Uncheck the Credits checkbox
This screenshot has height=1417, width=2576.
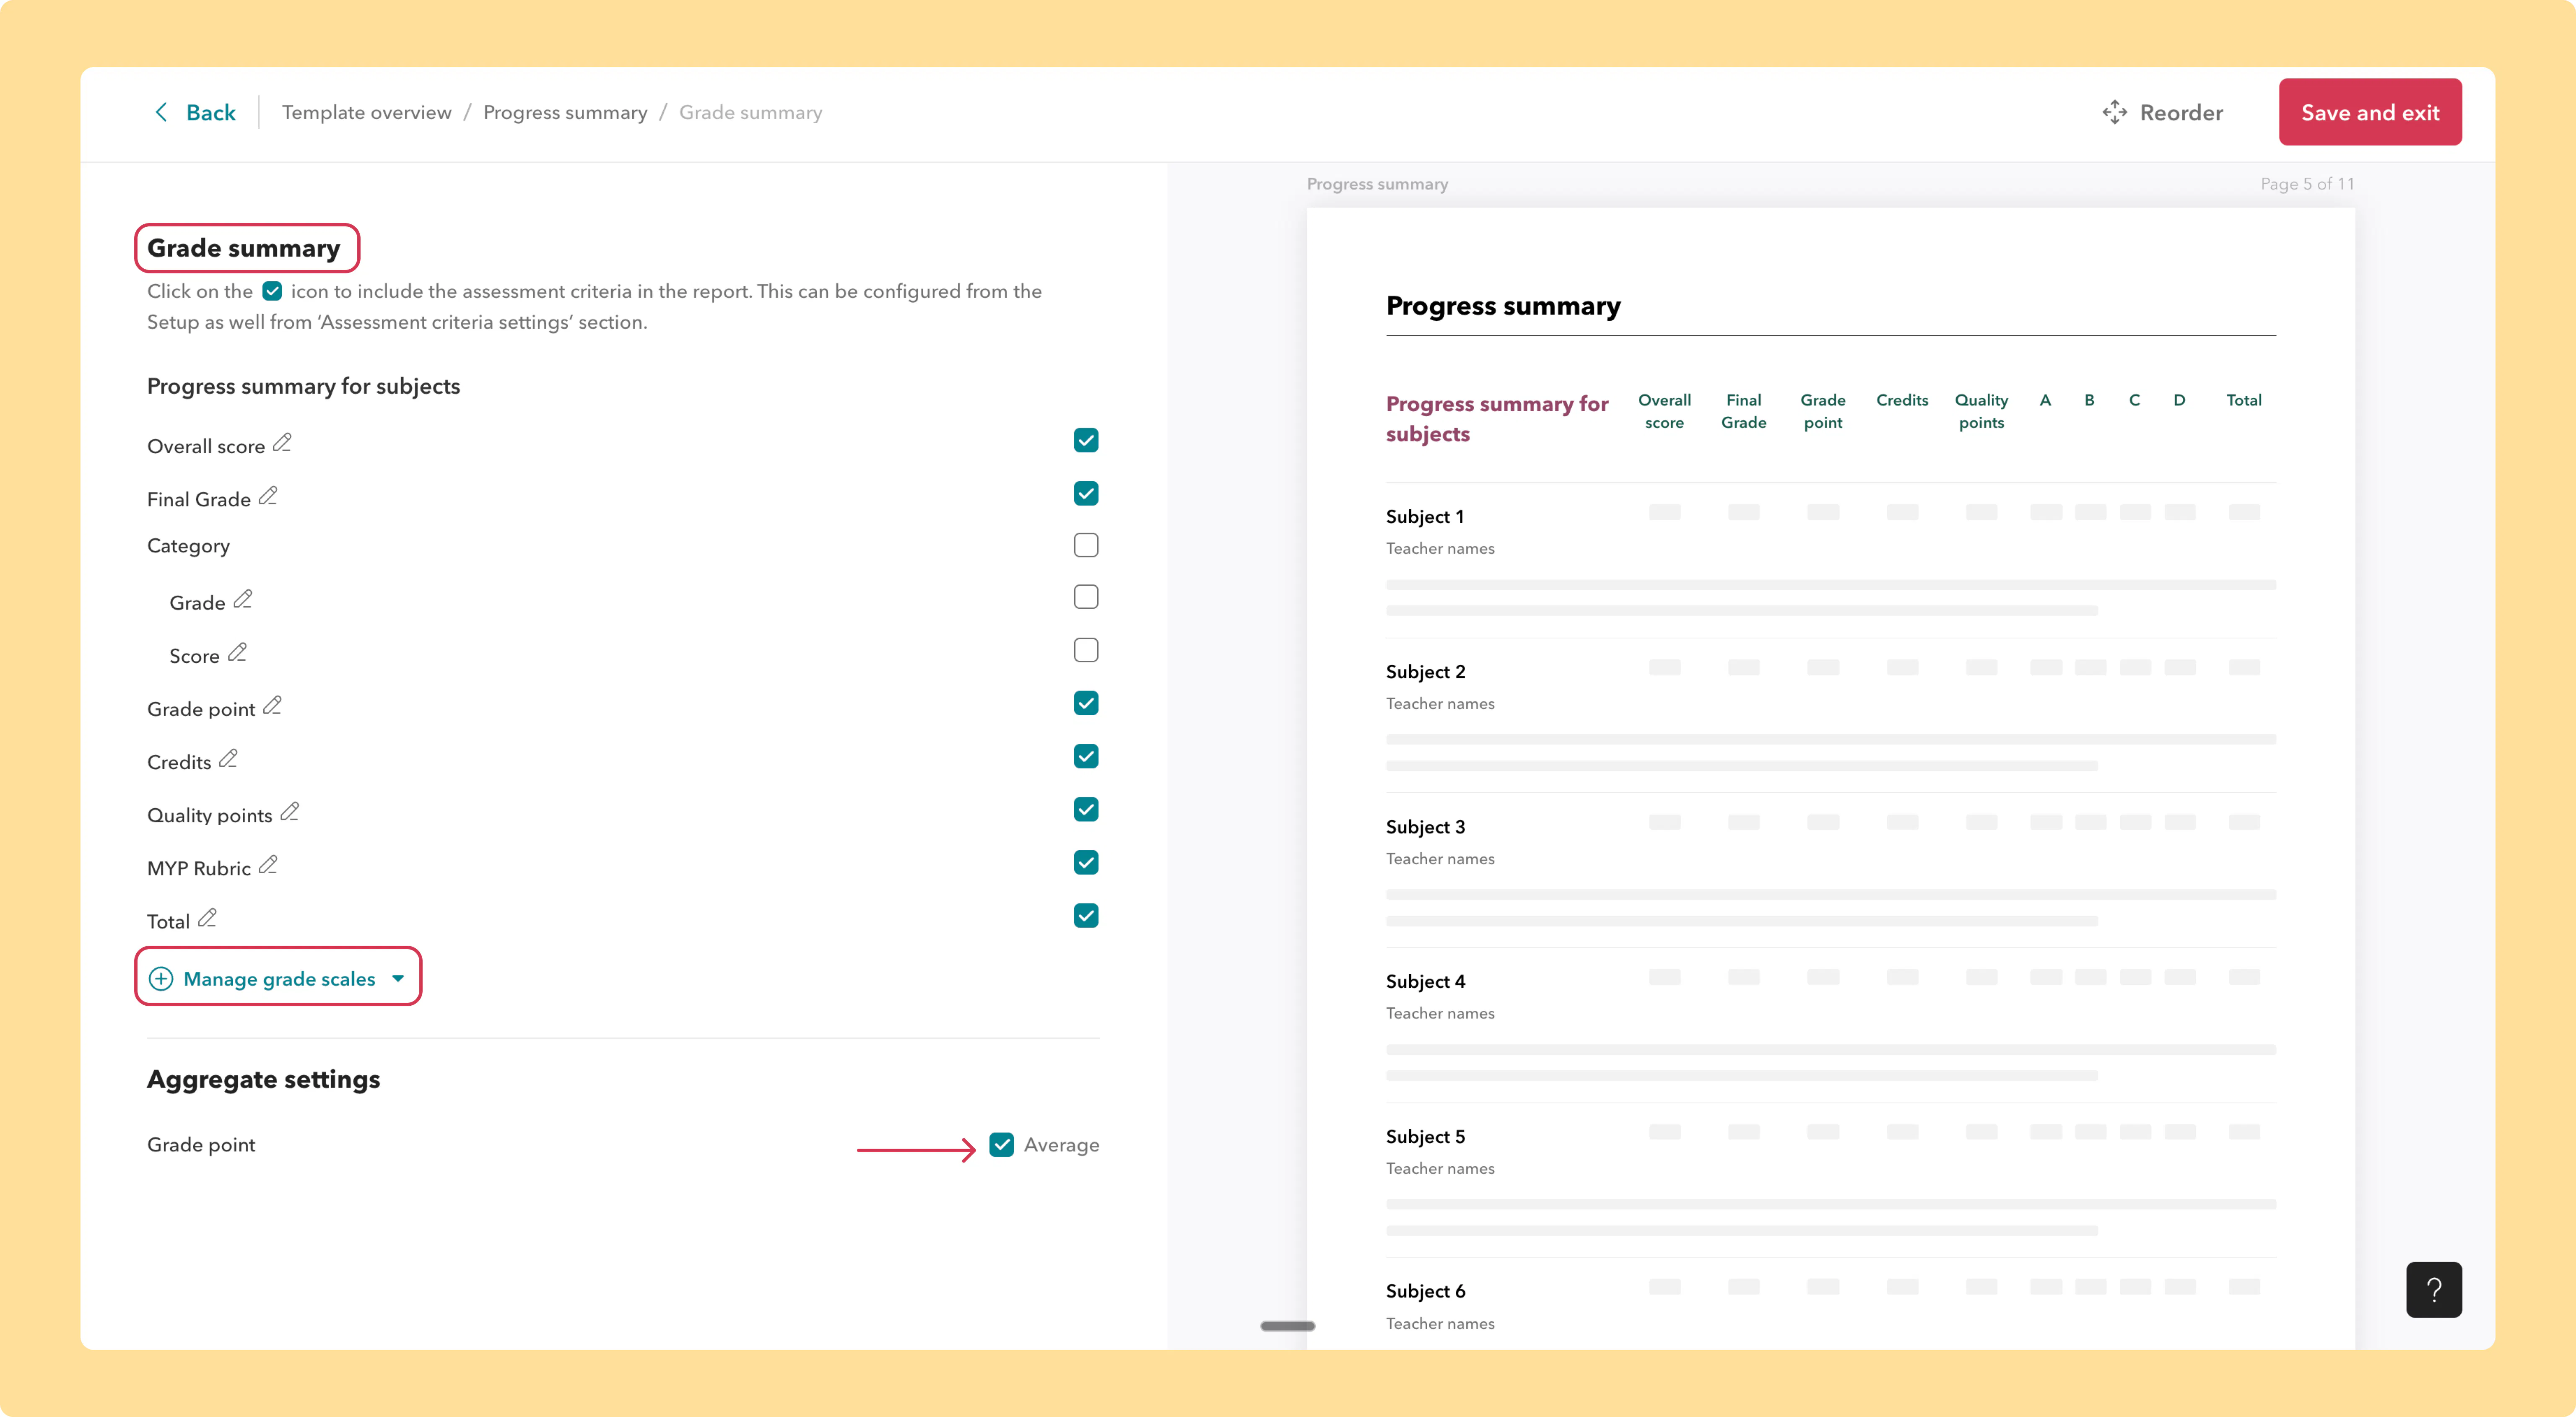[x=1086, y=756]
